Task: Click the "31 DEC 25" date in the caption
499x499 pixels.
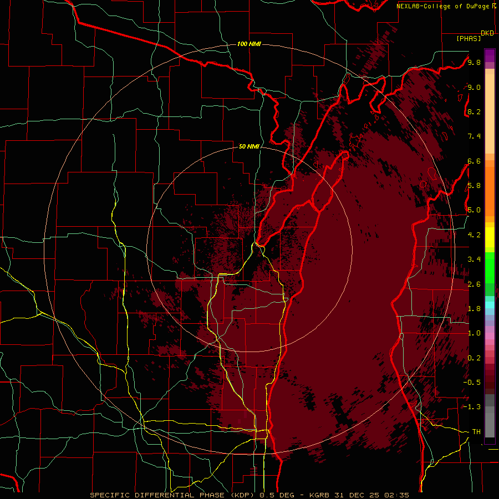Action: (x=358, y=495)
